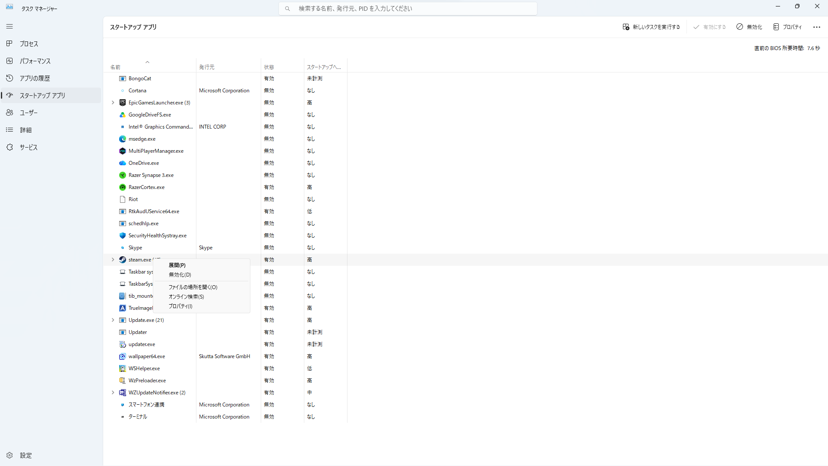Click the RtkAudUService64.exe icon

click(123, 211)
